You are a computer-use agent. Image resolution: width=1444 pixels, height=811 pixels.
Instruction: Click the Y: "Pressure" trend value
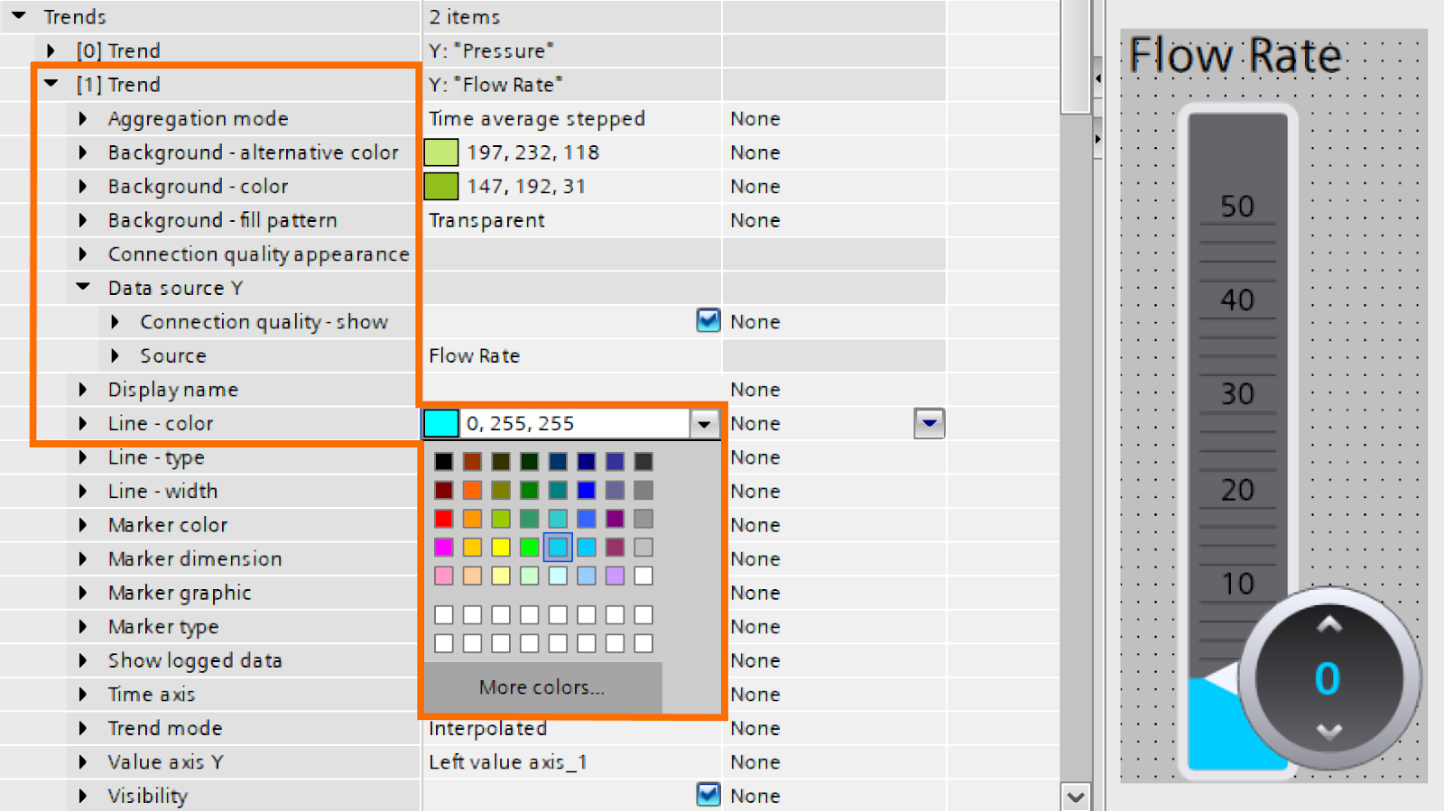point(492,51)
